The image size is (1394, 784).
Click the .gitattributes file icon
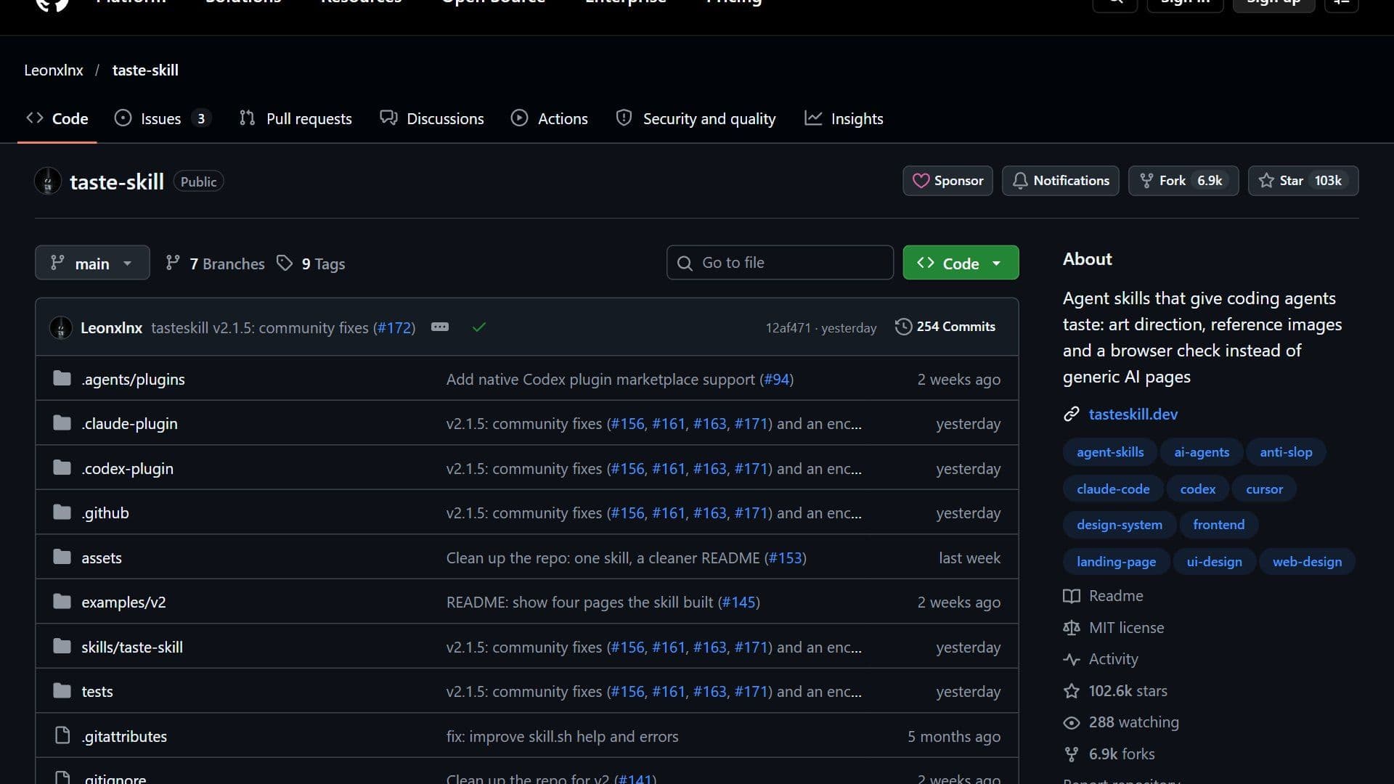click(62, 735)
